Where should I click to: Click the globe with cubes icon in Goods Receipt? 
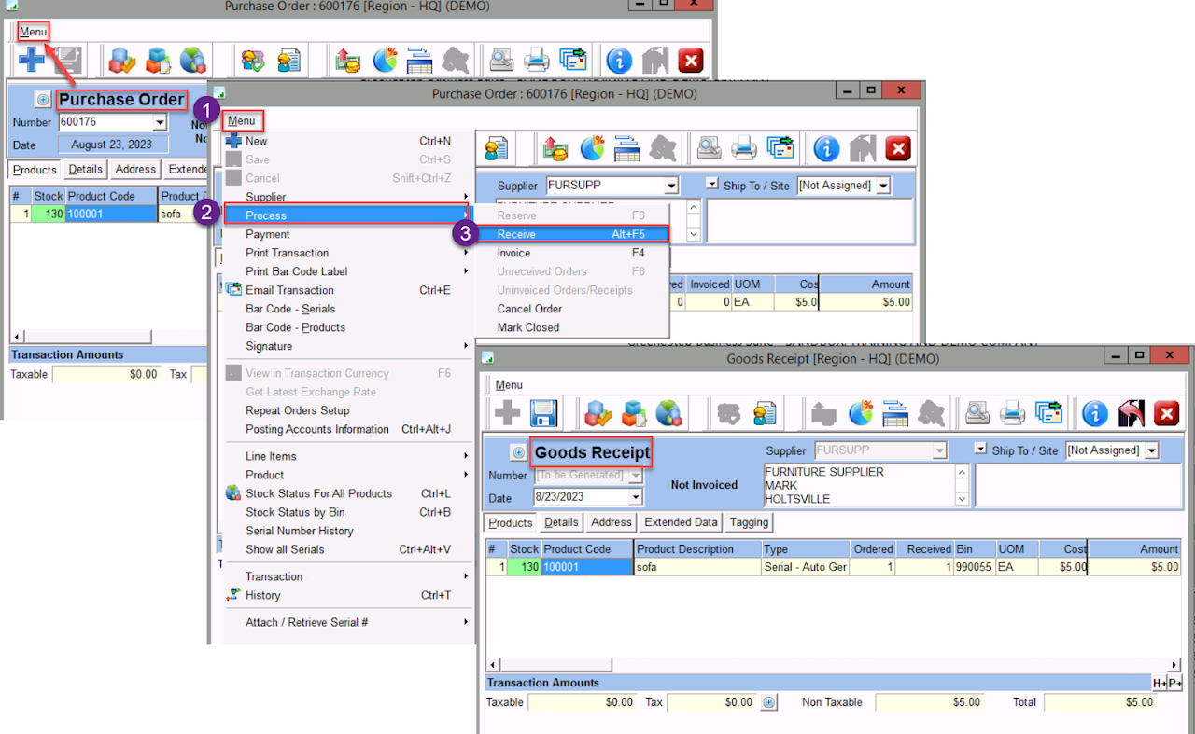coord(668,413)
